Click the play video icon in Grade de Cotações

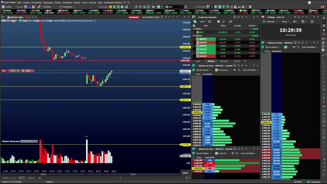[235, 17]
